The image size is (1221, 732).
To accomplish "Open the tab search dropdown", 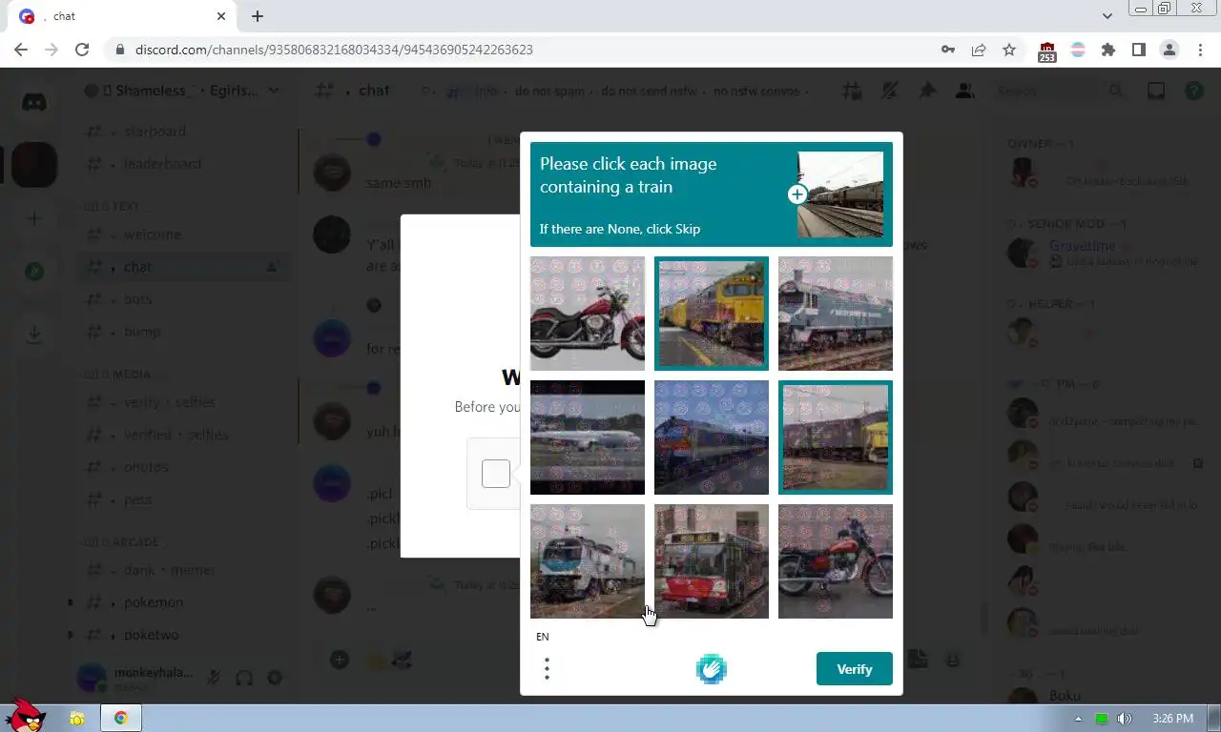I will coord(1107,16).
